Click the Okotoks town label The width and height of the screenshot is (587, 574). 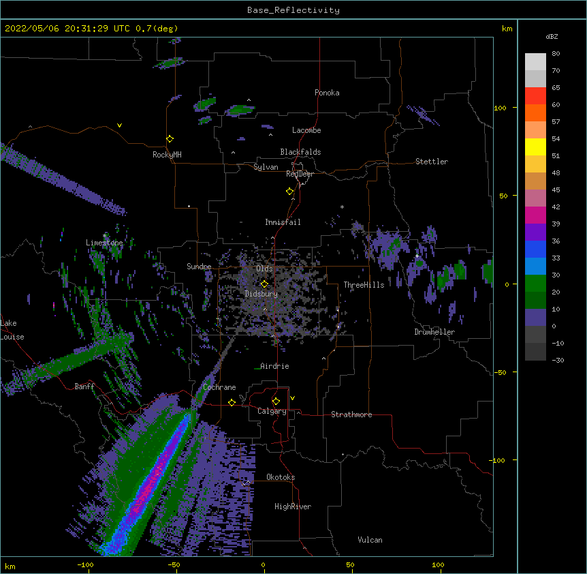[281, 477]
